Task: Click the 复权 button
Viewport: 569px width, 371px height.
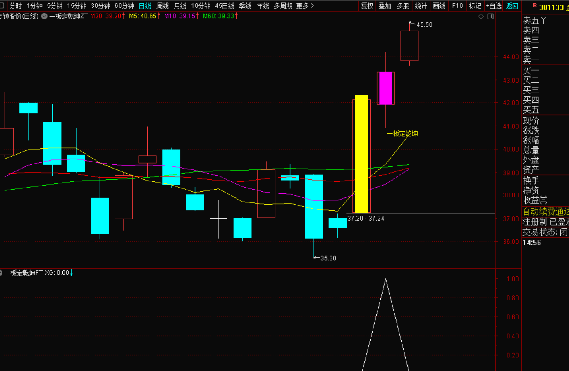Action: point(367,6)
